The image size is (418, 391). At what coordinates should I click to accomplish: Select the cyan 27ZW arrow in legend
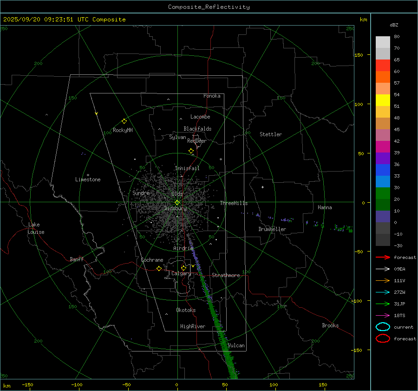383,292
